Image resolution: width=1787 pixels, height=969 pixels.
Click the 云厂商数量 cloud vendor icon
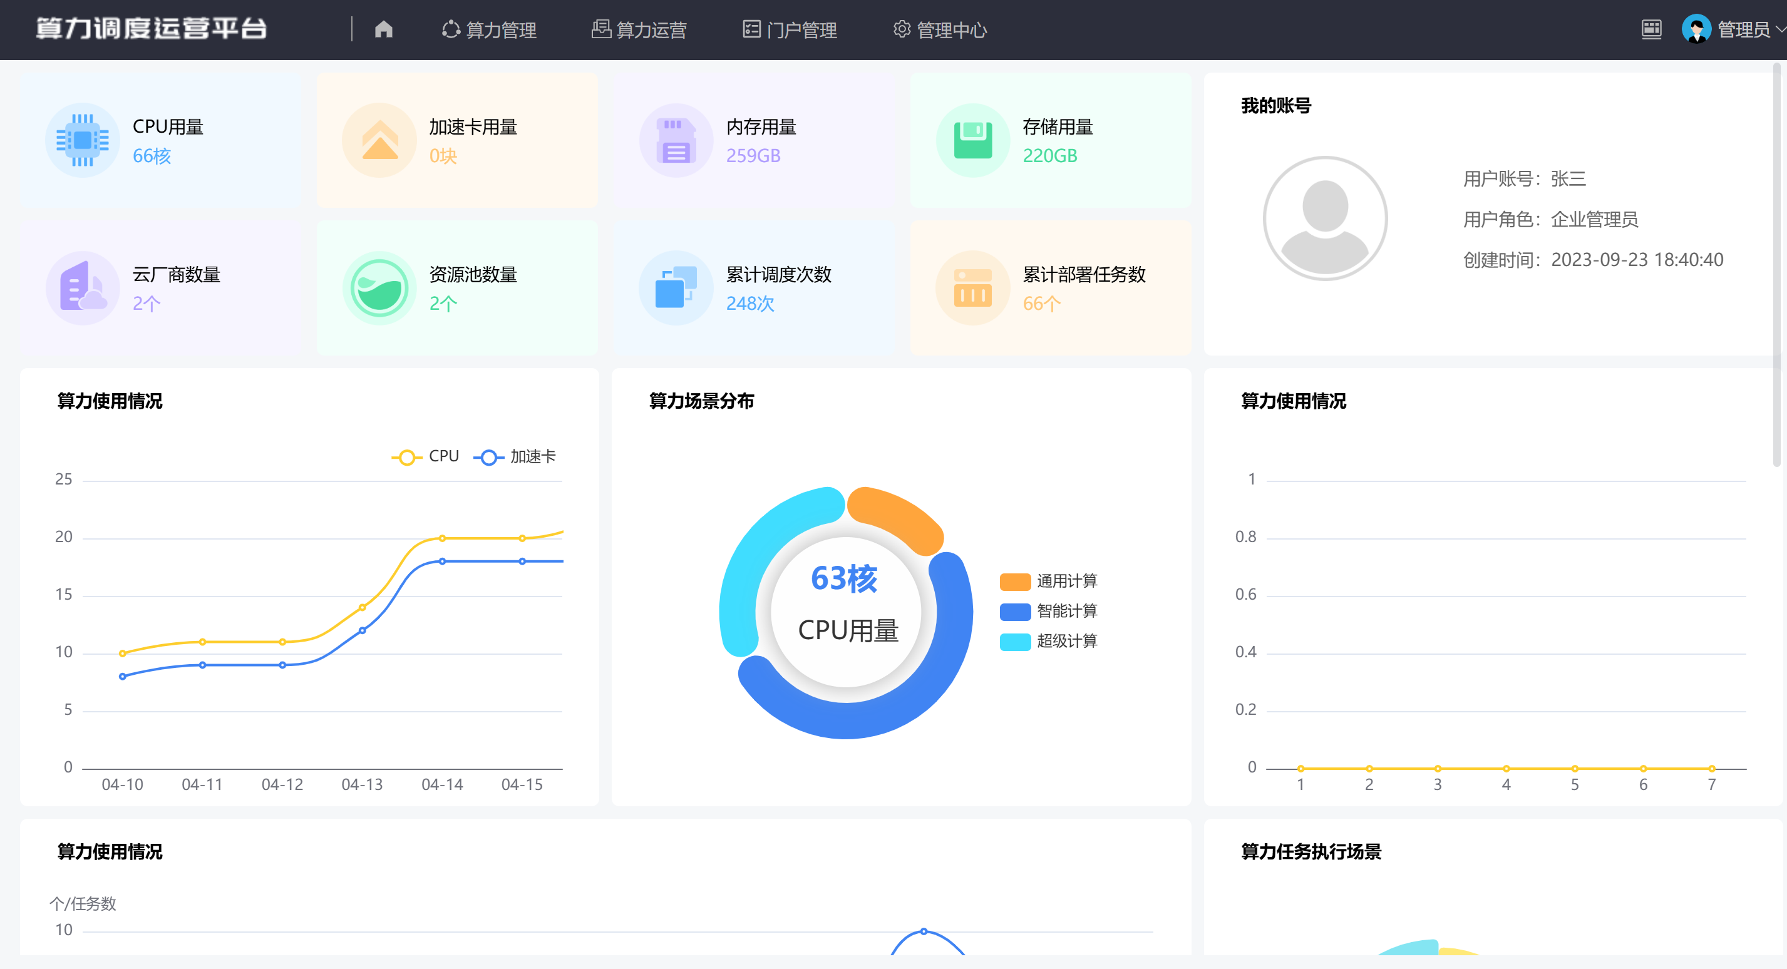pos(83,287)
